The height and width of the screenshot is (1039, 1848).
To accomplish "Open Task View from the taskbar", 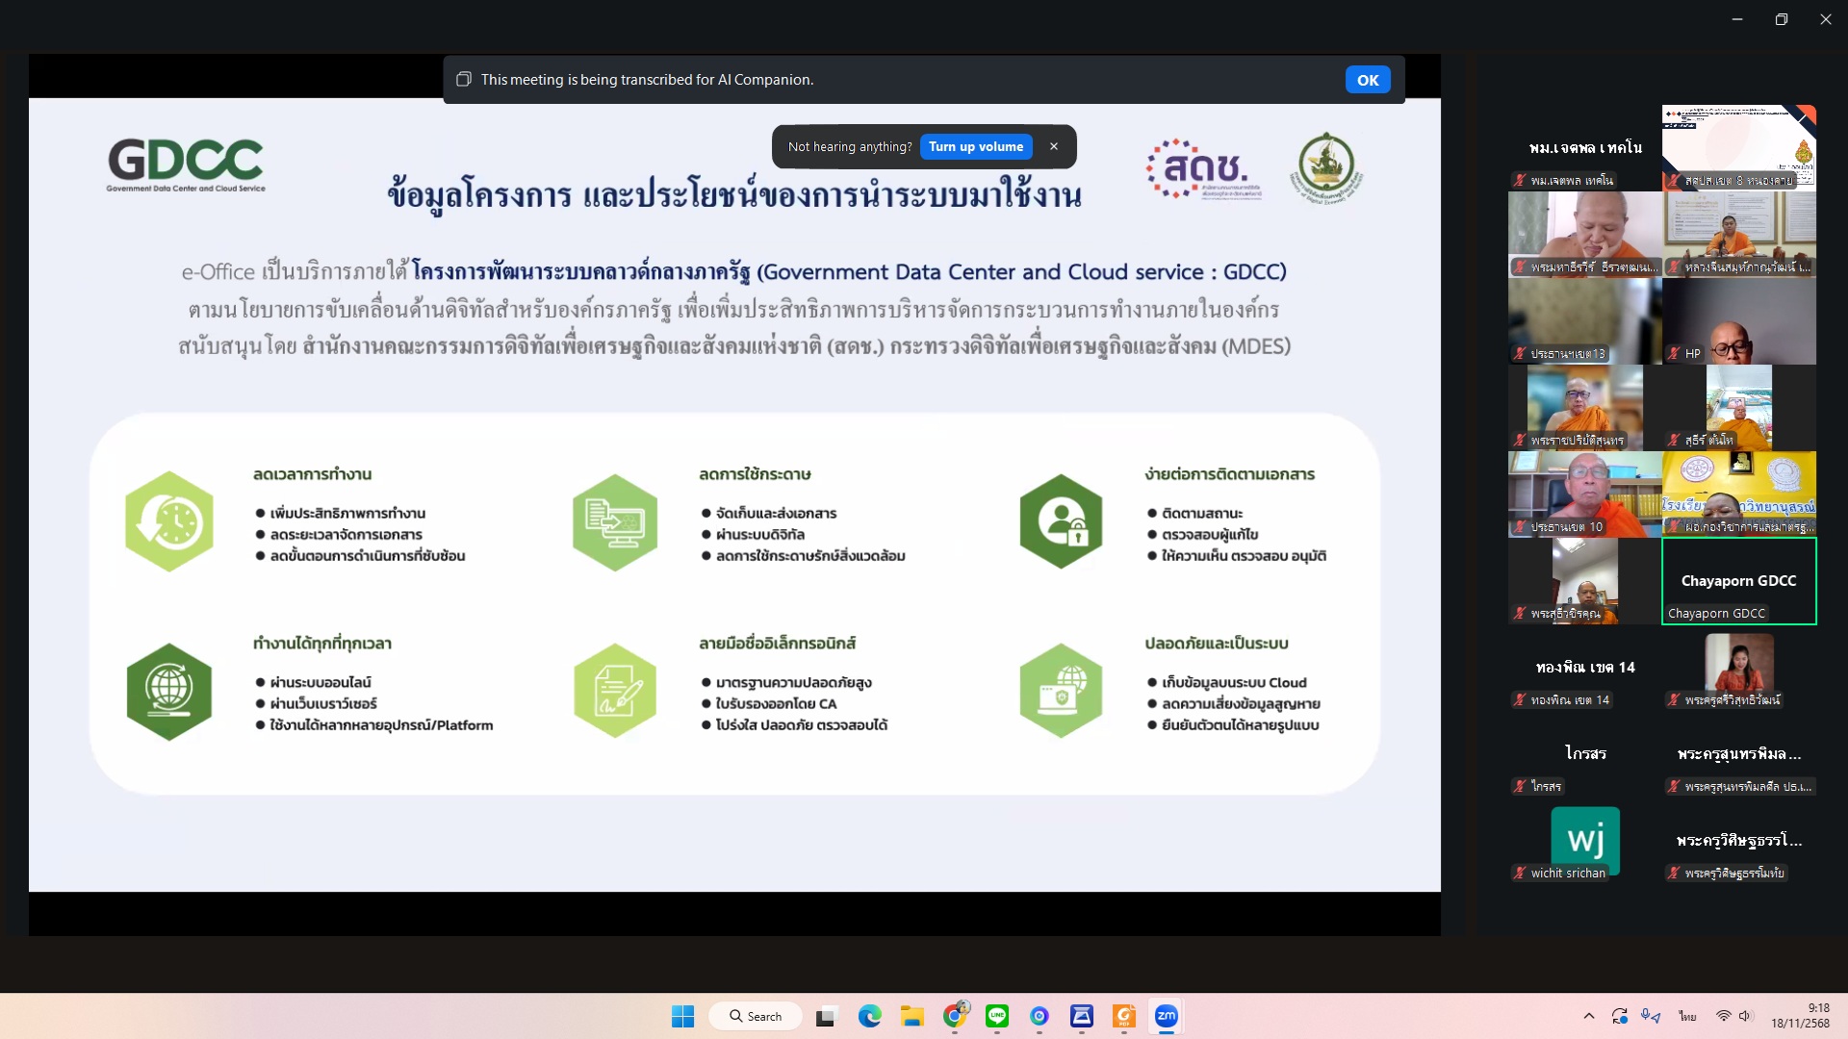I will pos(826,1016).
